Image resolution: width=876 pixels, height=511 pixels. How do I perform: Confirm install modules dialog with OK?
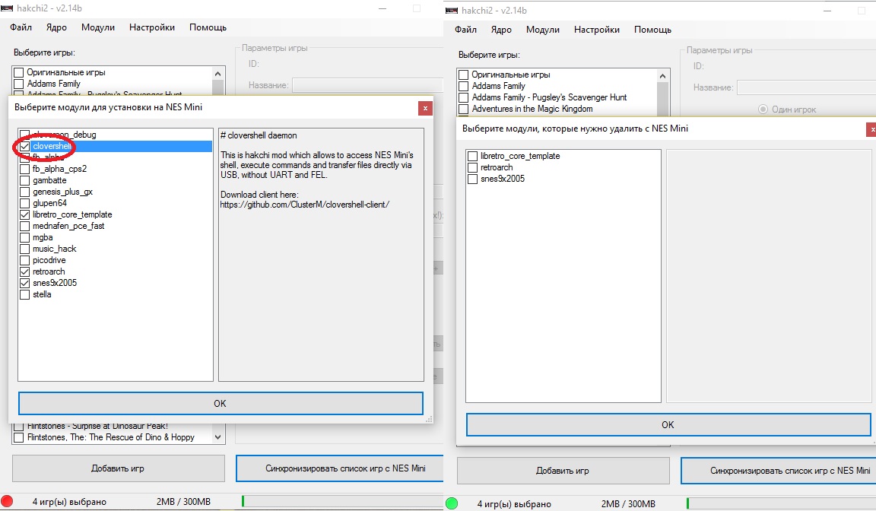tap(220, 403)
